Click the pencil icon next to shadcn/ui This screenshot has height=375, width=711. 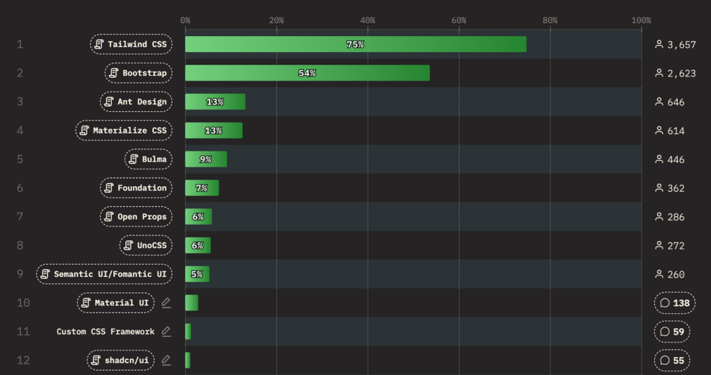pyautogui.click(x=167, y=360)
